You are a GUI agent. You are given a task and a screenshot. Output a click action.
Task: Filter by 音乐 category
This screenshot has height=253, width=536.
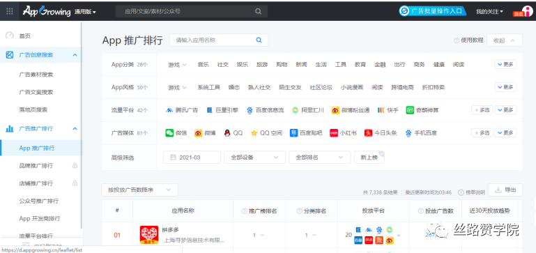point(203,65)
